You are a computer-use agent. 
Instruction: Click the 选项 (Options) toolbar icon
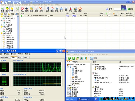pos(48,9)
